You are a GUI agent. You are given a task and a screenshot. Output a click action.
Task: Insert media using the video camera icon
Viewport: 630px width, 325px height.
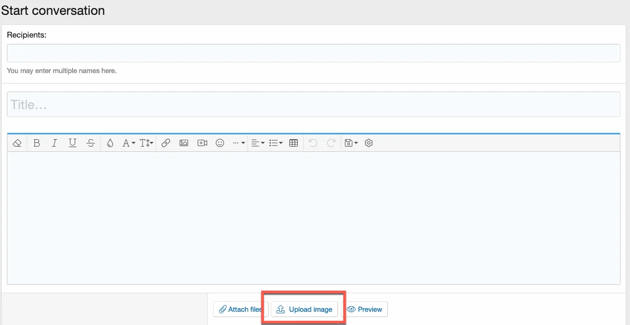tap(202, 143)
